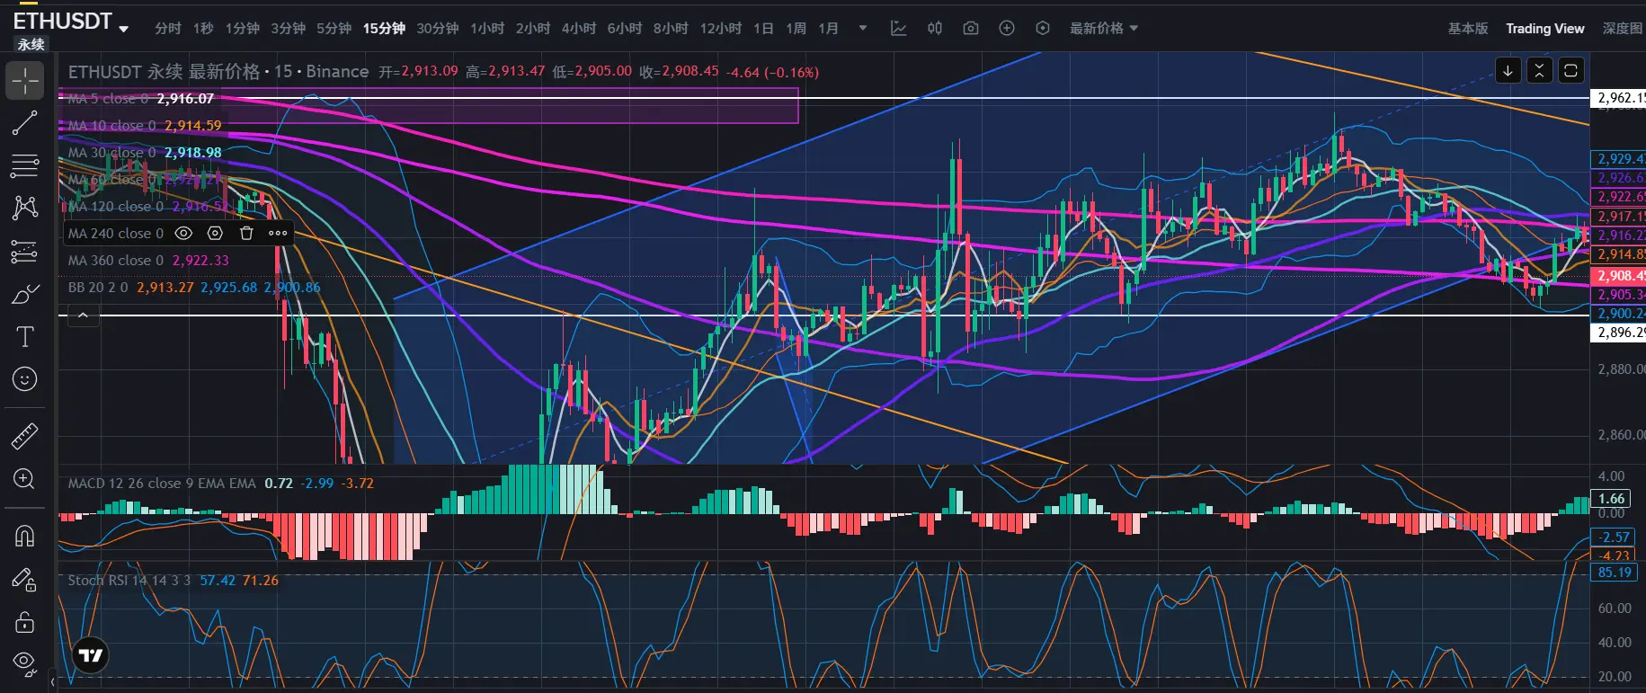Select the 15分钟 timeframe
The image size is (1646, 693).
(x=384, y=28)
